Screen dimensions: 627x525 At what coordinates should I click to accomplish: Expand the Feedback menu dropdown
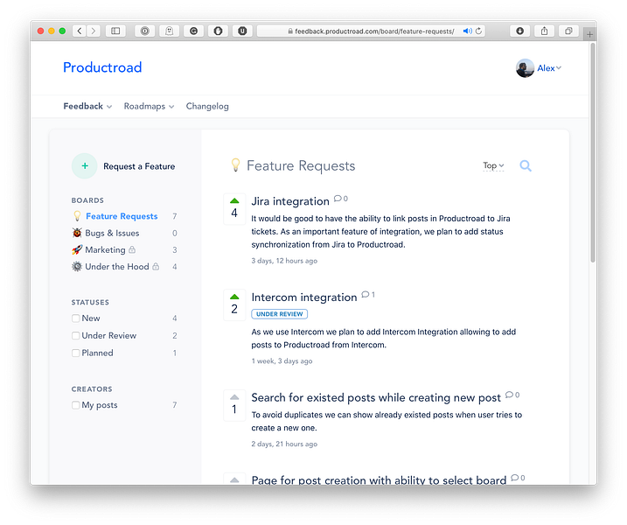point(87,106)
